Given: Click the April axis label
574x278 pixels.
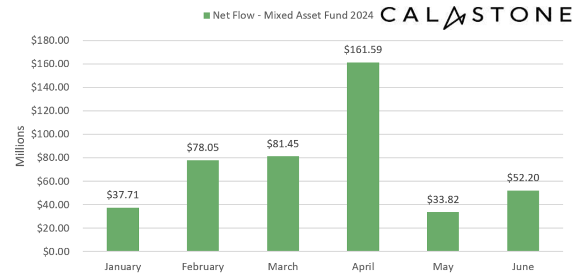Looking at the screenshot, I should coord(363,266).
